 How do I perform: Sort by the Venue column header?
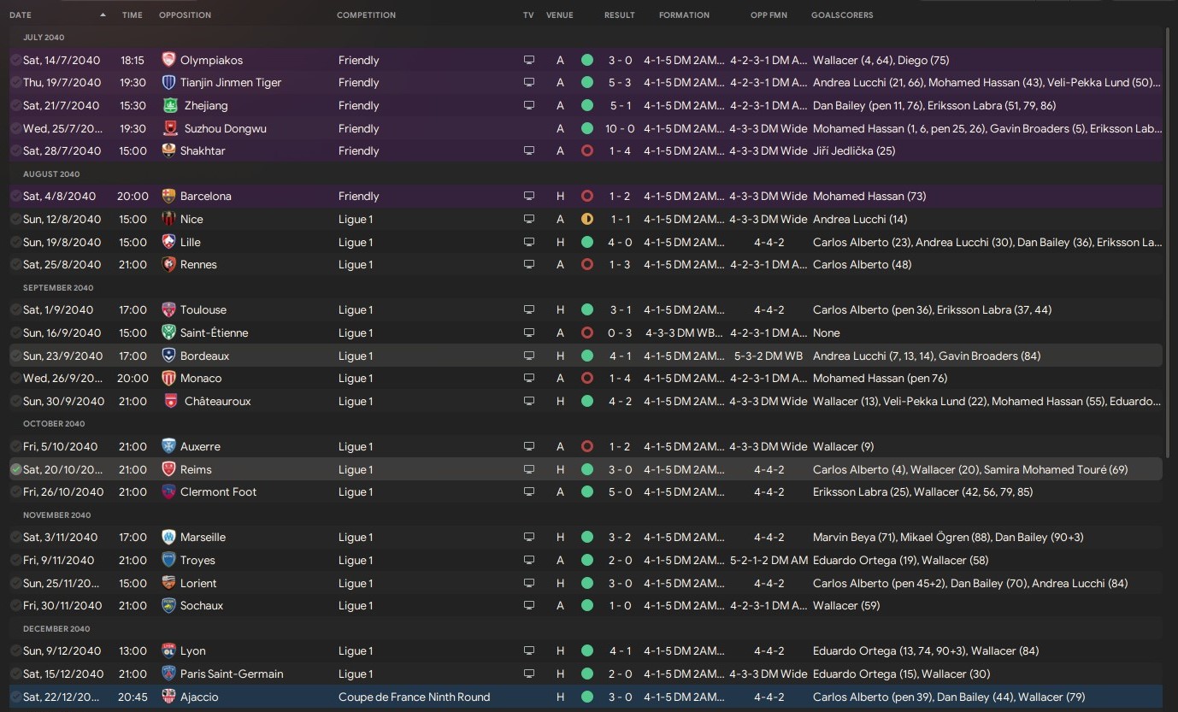pos(560,15)
